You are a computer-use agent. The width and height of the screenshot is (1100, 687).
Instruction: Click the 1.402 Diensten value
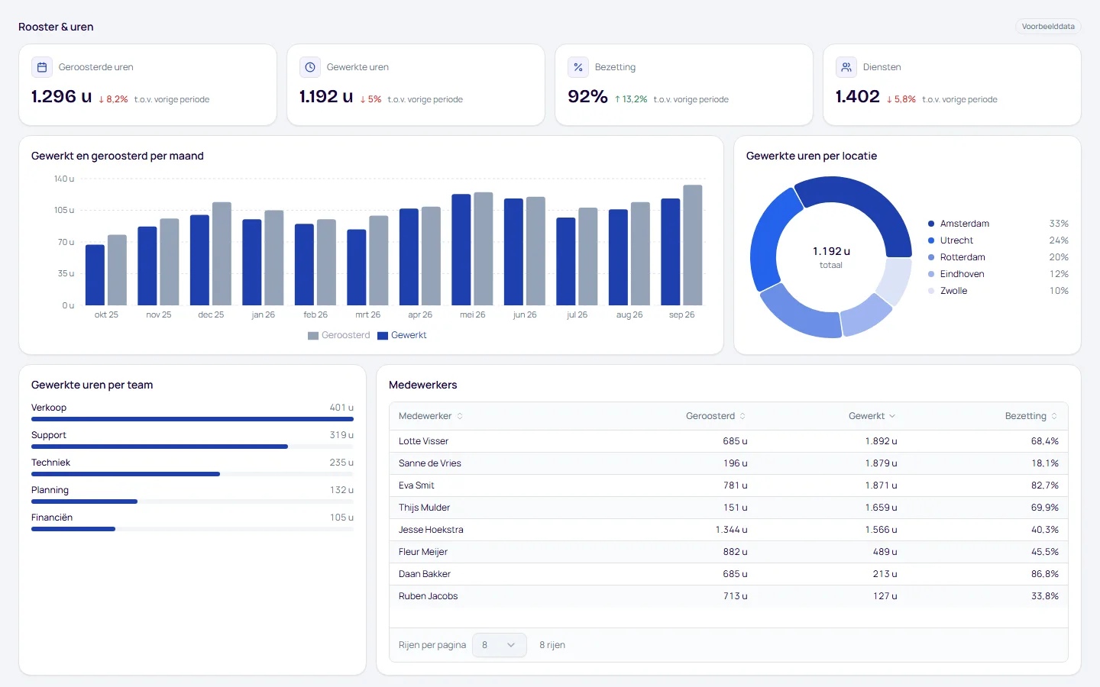pos(857,97)
